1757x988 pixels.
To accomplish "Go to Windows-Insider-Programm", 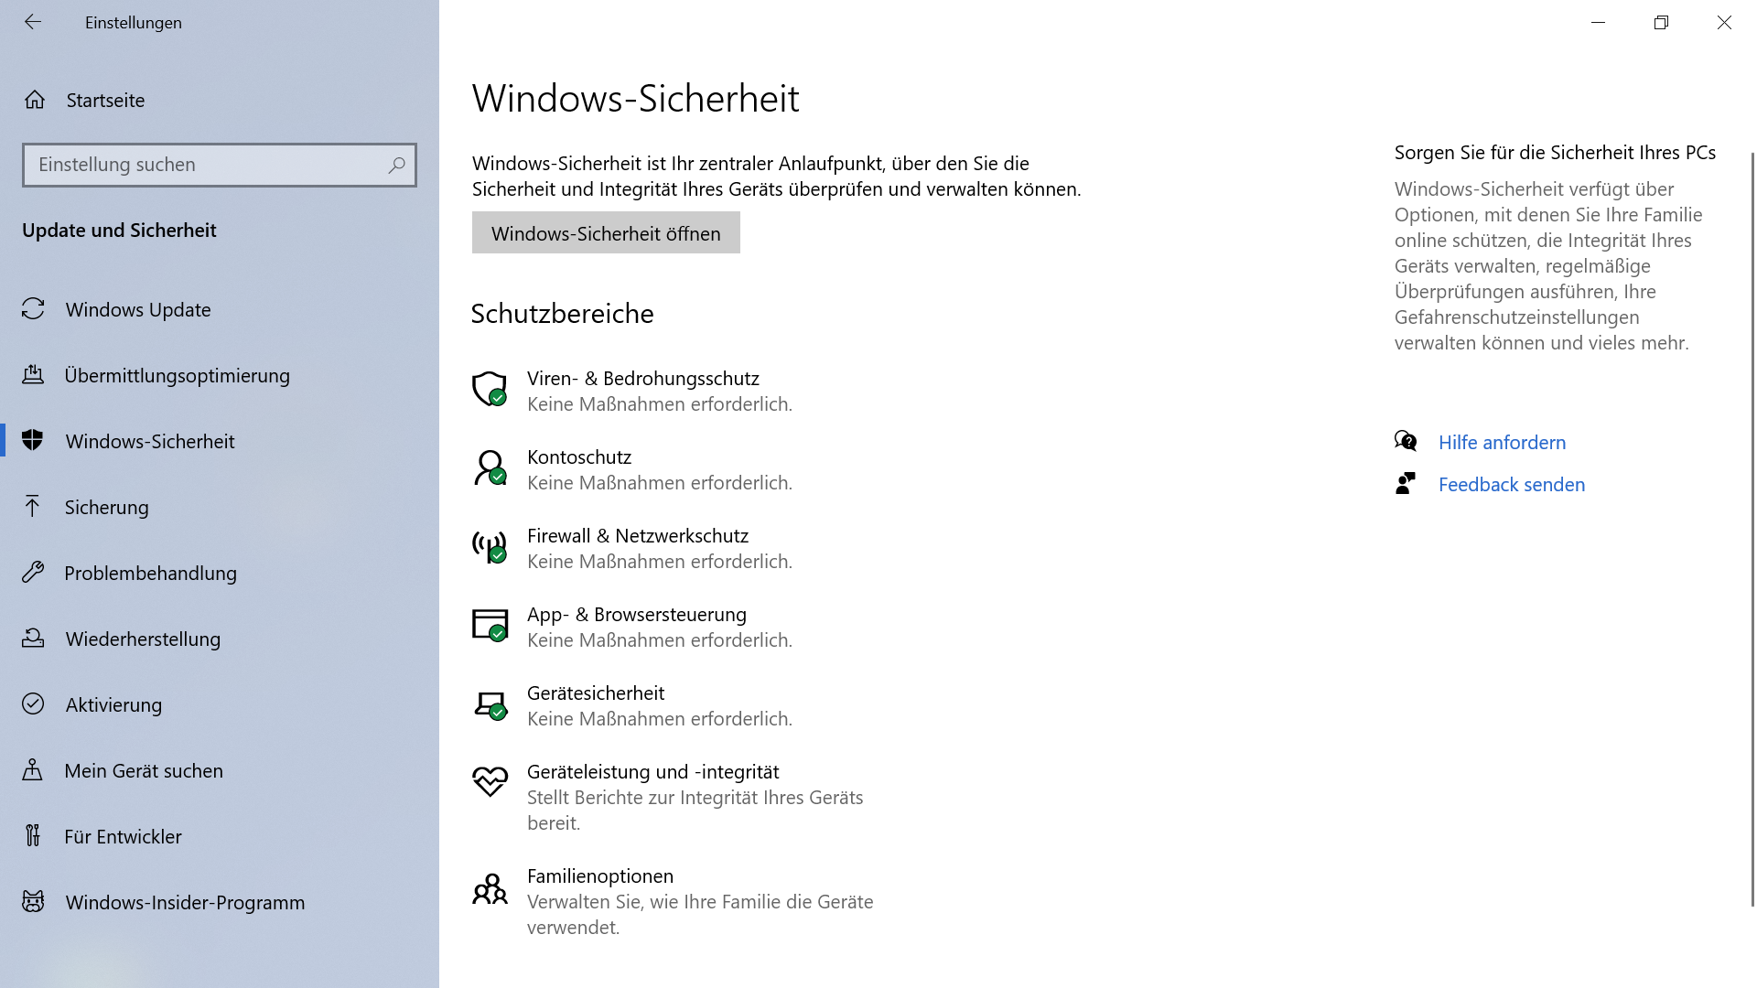I will [x=220, y=902].
